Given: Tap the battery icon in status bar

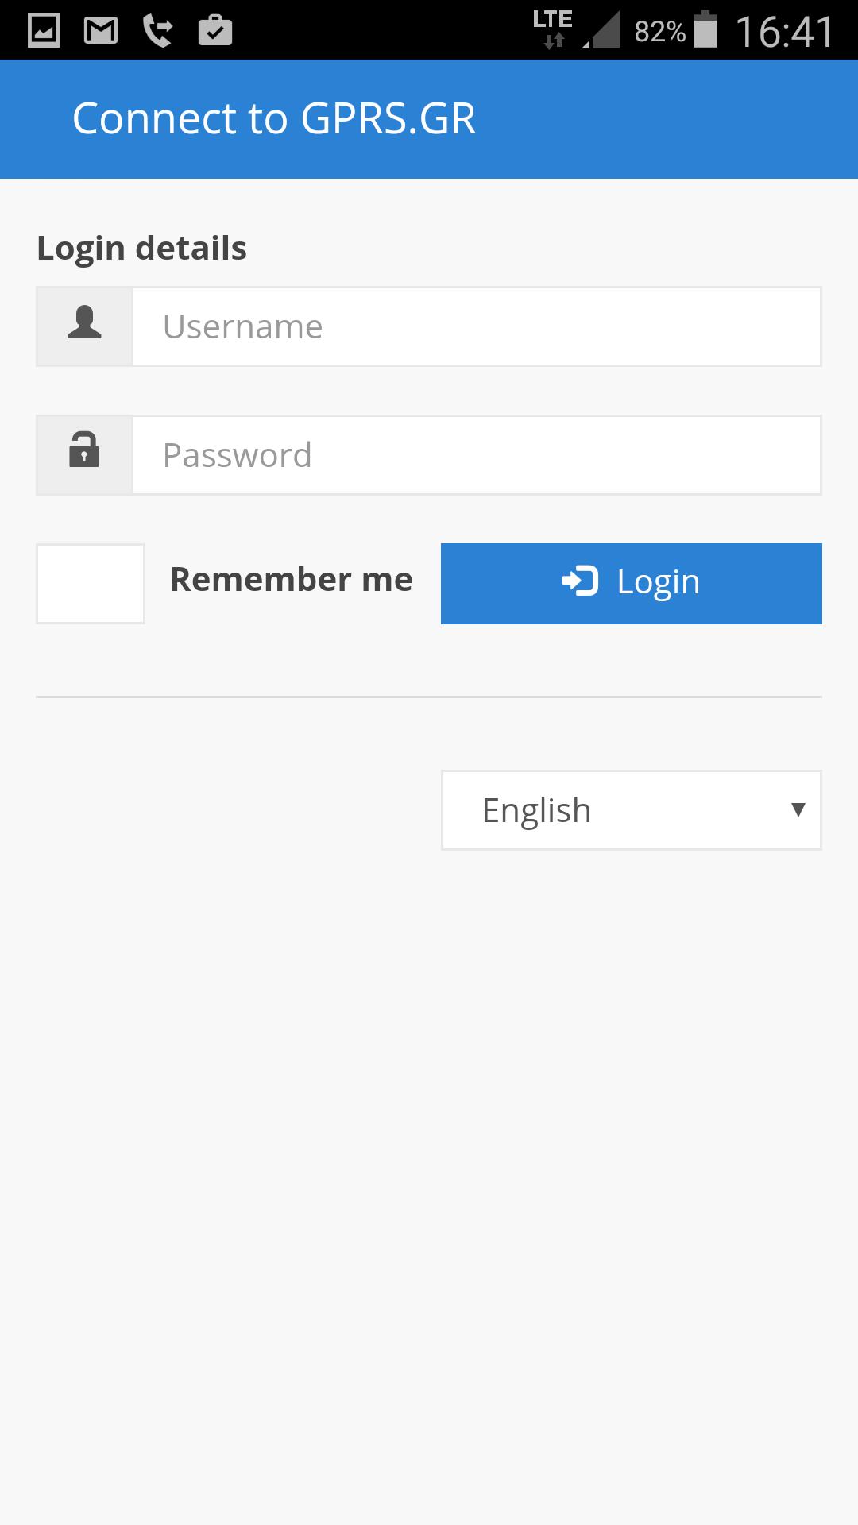Looking at the screenshot, I should point(705,29).
